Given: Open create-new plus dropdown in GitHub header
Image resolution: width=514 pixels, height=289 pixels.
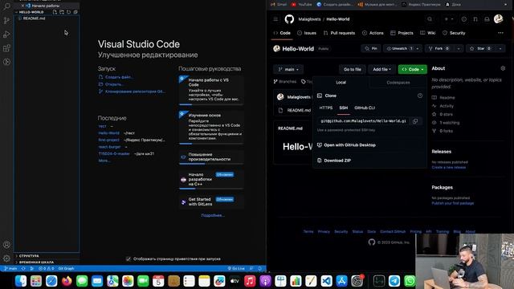Looking at the screenshot, I should [x=448, y=19].
